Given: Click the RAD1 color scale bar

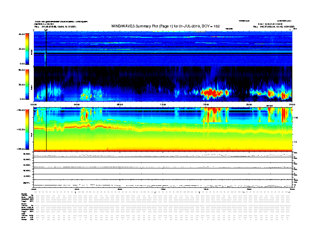Looking at the screenshot, I should (x=27, y=84).
